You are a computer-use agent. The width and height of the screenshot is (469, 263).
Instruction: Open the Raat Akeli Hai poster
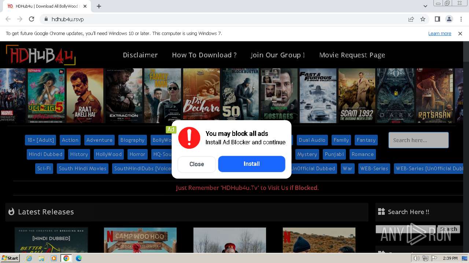click(x=85, y=96)
